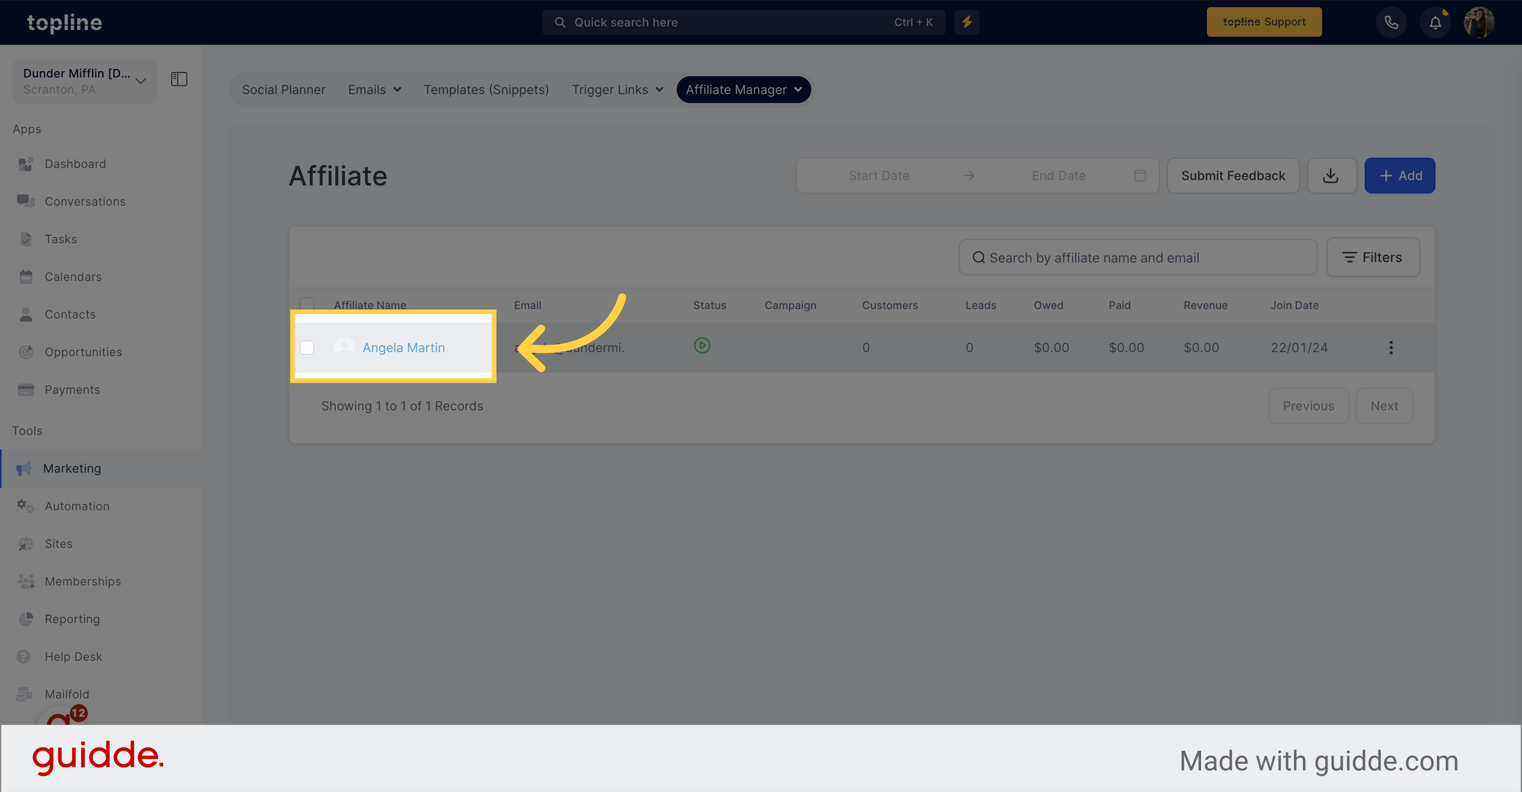
Task: Click the Add affiliate button
Action: pyautogui.click(x=1399, y=176)
